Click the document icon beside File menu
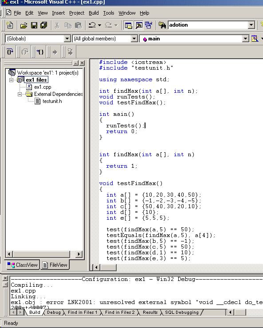This screenshot has height=328, width=263. click(8, 12)
